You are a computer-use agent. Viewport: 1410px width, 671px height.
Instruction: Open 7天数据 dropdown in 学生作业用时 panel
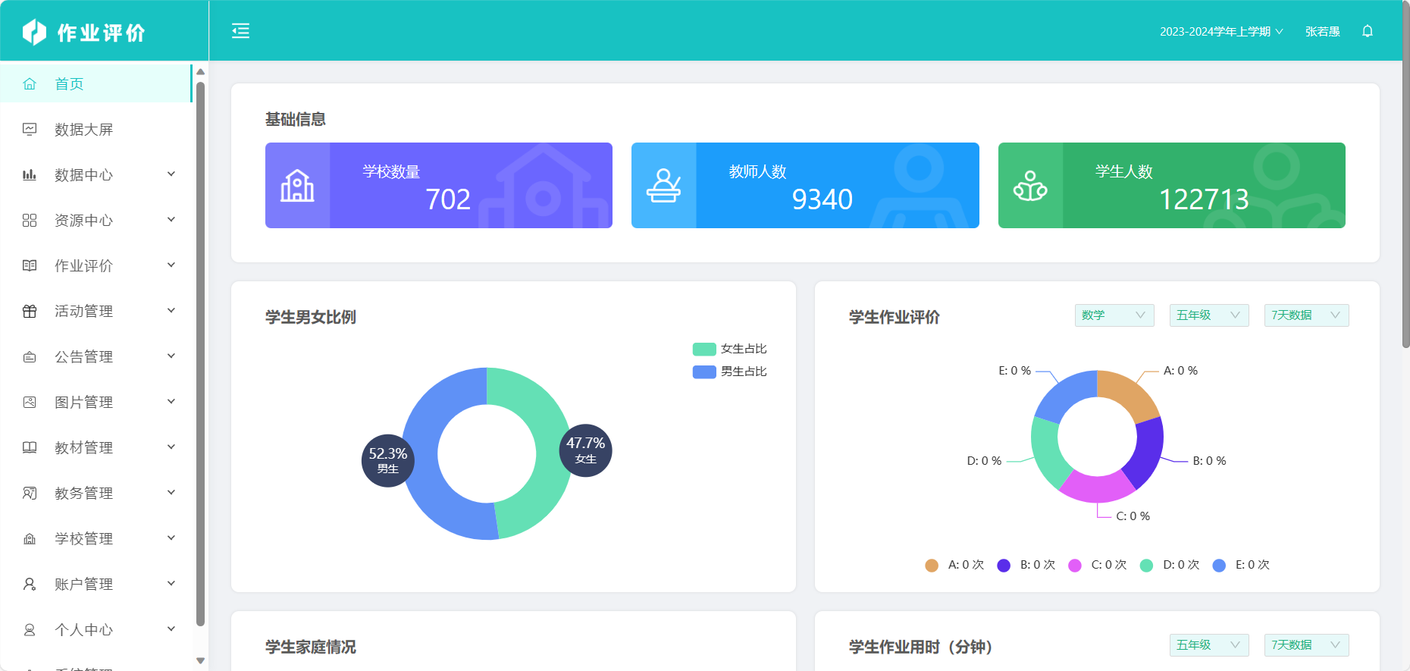1306,645
